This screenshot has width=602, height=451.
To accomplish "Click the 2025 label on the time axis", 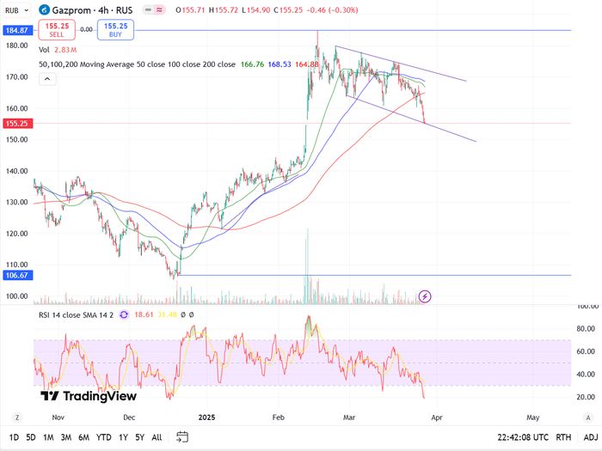I will pos(206,417).
